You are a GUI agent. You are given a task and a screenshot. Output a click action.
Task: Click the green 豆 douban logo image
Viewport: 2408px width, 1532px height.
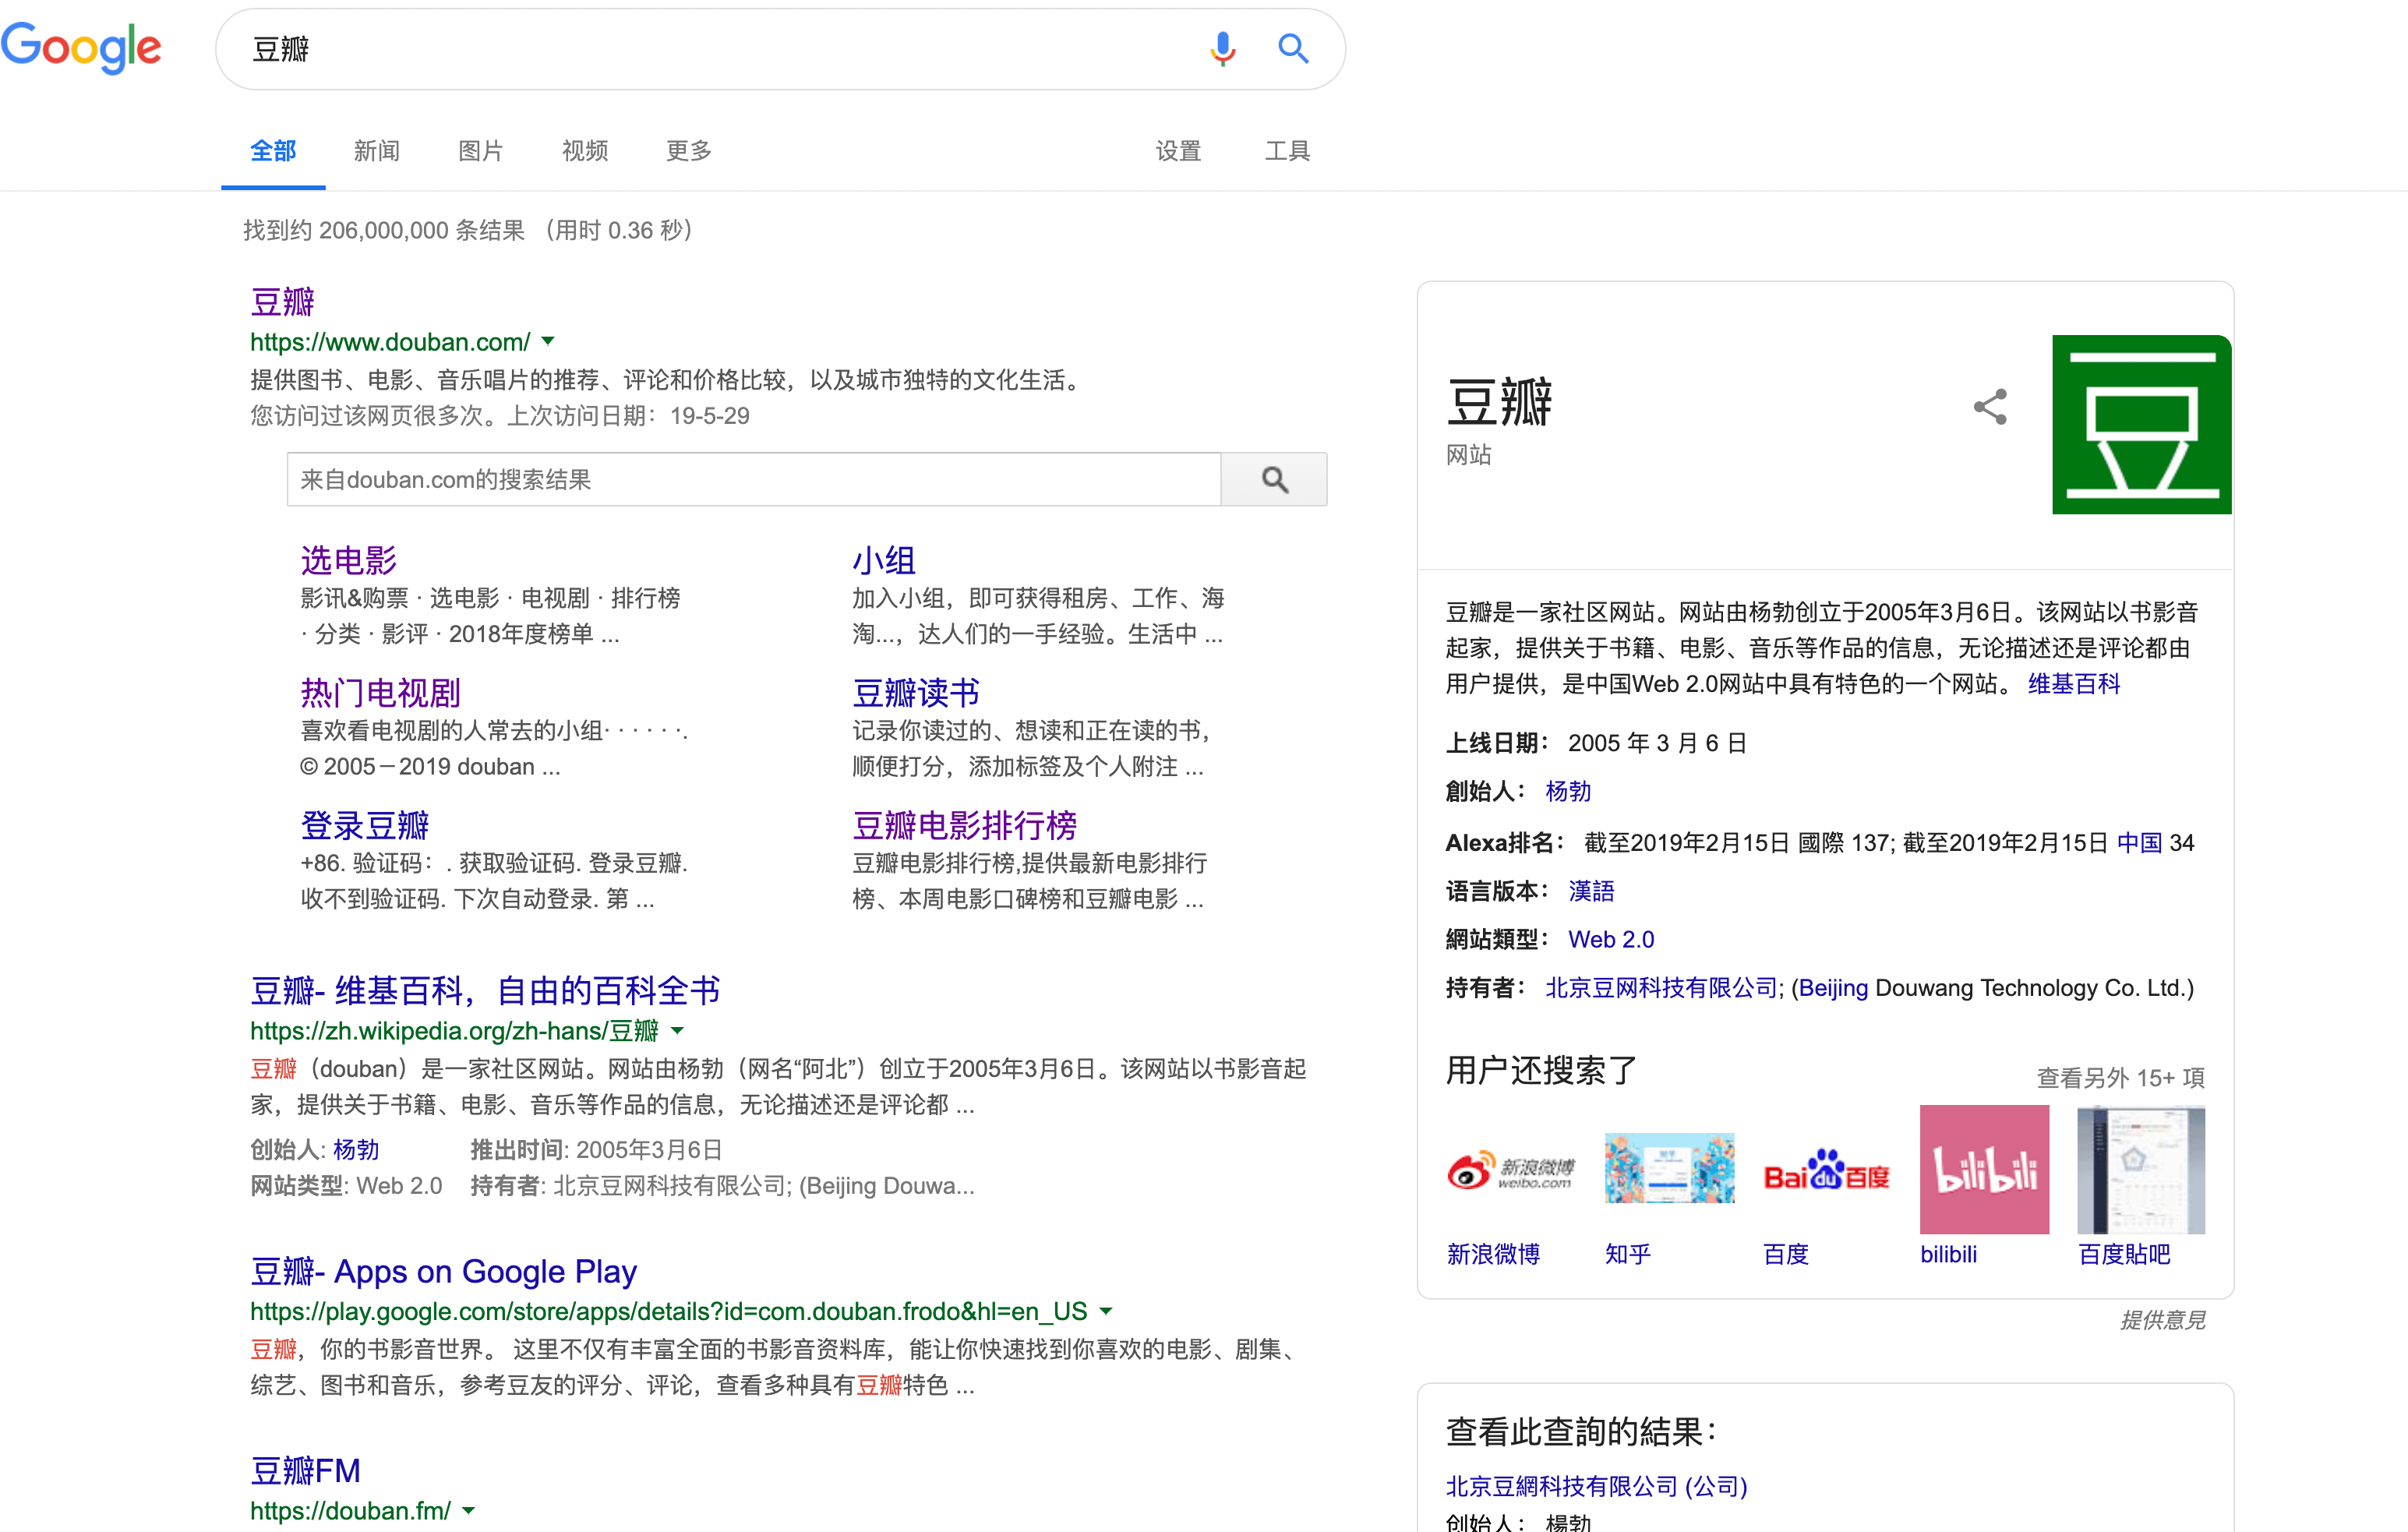pos(2141,424)
